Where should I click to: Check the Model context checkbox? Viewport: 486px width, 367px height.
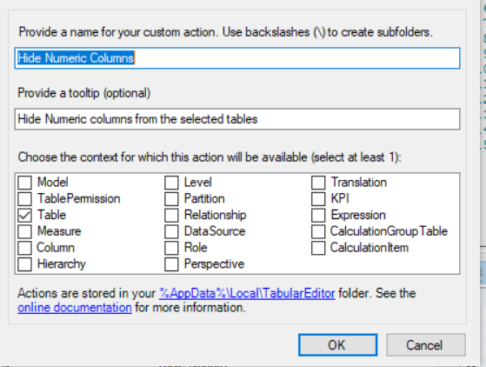[x=24, y=183]
